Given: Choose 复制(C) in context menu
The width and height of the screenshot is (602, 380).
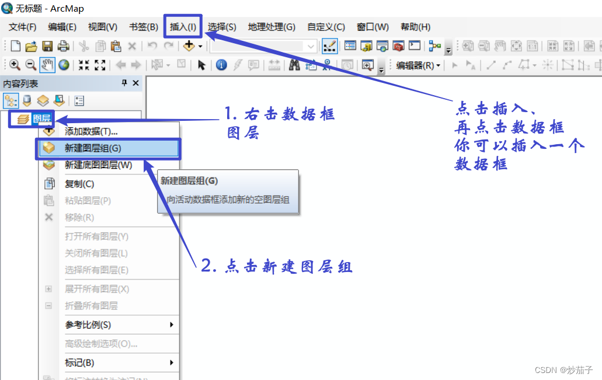Looking at the screenshot, I should pos(109,184).
